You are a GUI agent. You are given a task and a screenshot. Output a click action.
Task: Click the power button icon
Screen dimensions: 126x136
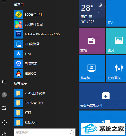(x=4, y=134)
